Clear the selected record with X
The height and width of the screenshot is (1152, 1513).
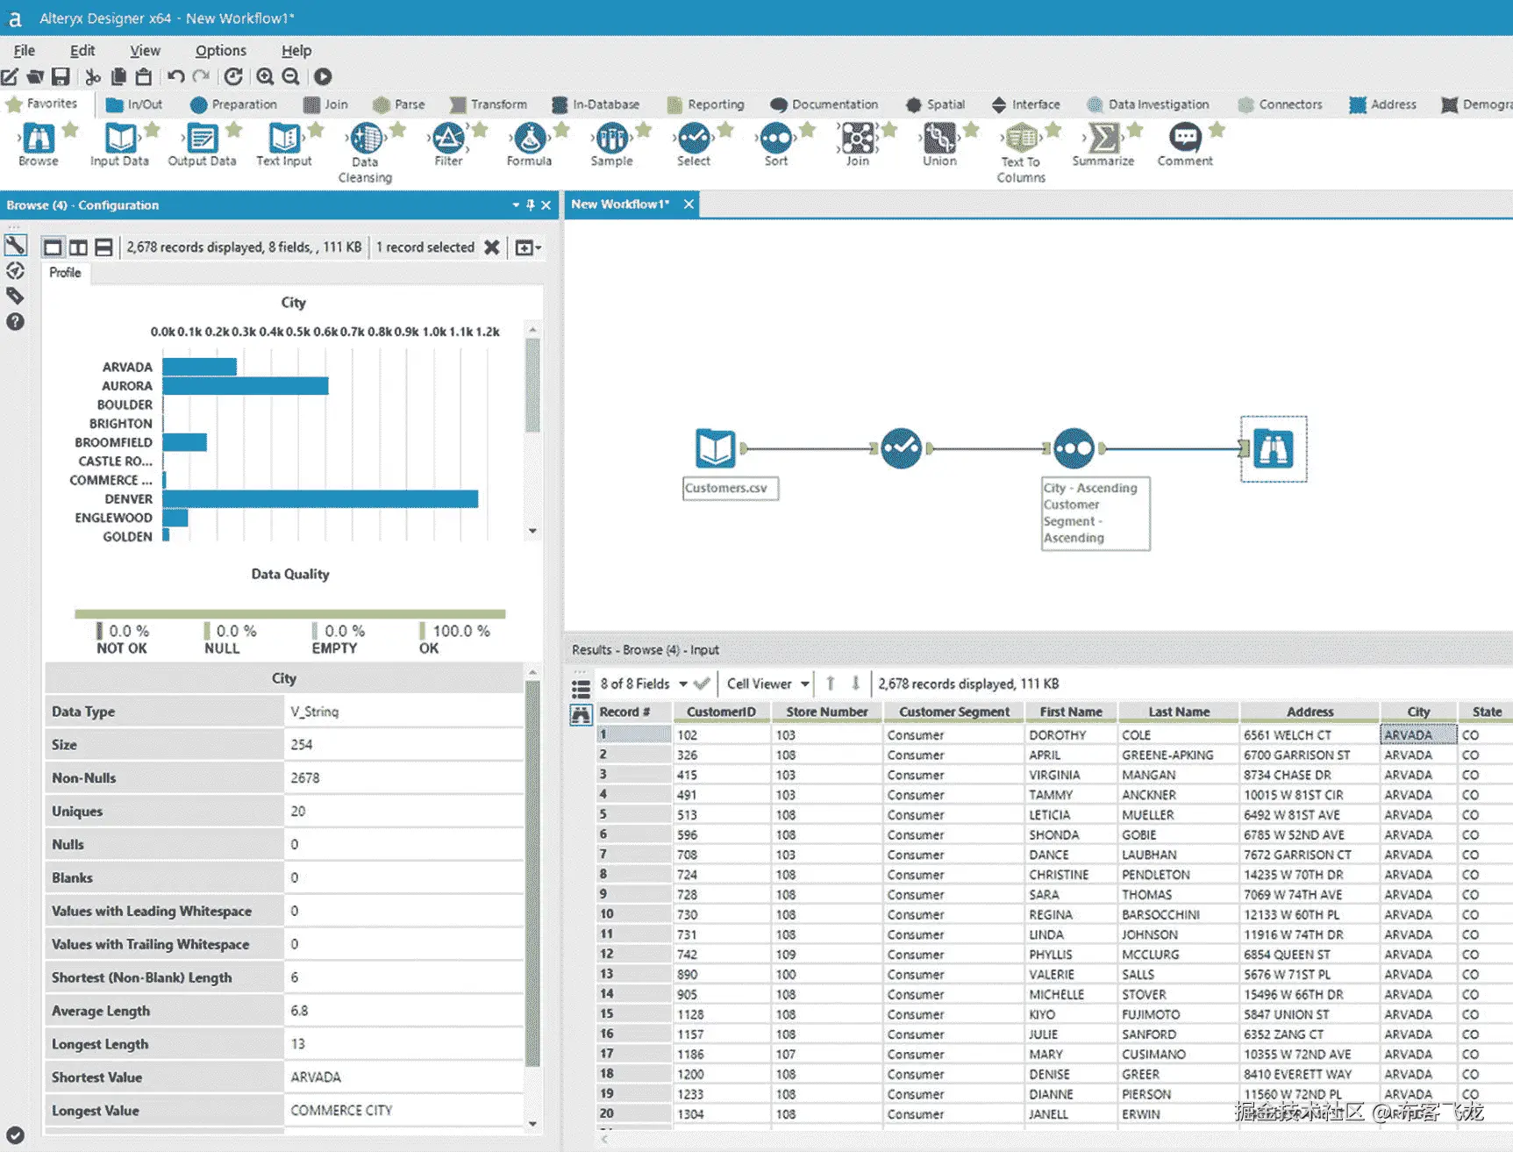(492, 247)
